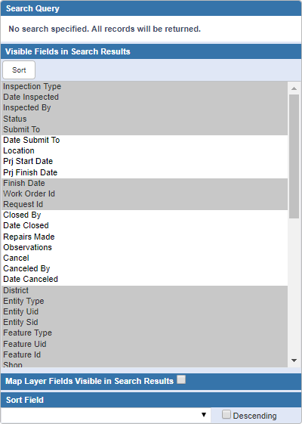
Task: Click the Entity Uid entry
Action: click(x=144, y=312)
